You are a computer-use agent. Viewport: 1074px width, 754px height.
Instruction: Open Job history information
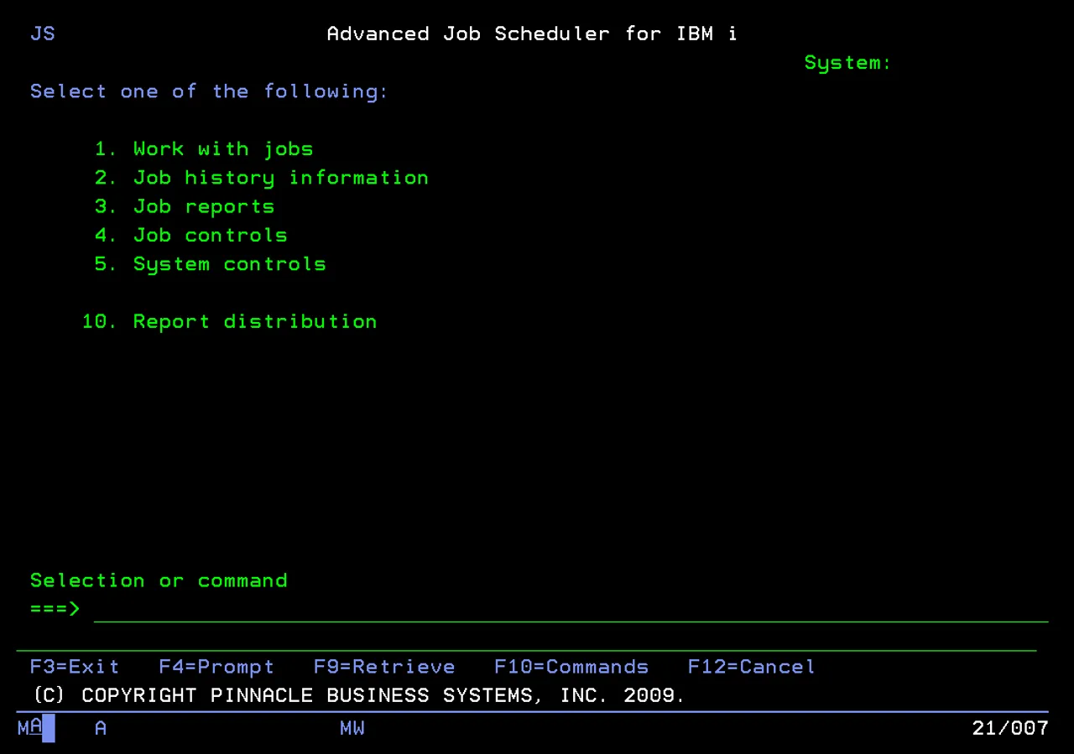(280, 177)
